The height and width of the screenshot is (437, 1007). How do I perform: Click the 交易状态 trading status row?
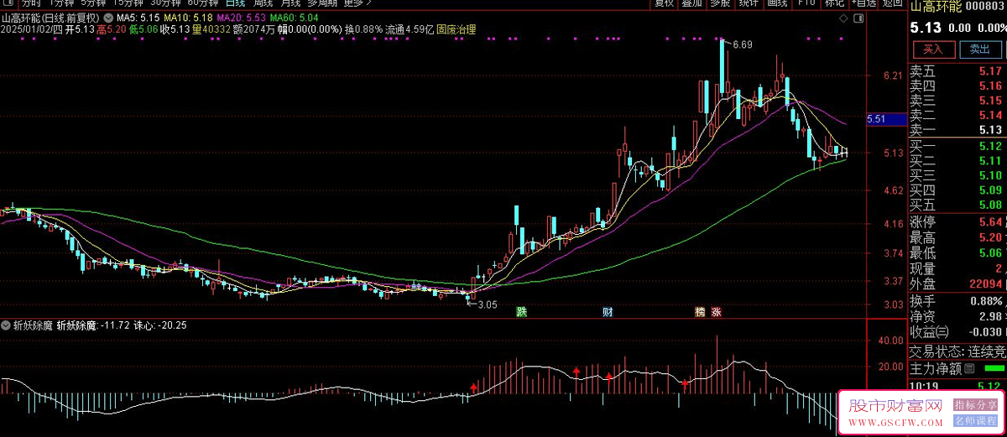click(957, 351)
